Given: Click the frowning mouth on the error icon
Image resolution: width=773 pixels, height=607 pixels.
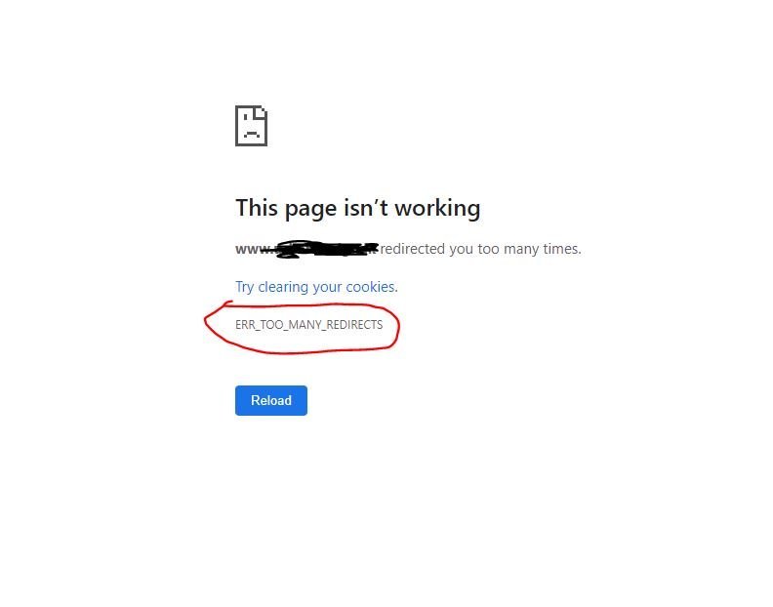Looking at the screenshot, I should point(252,134).
